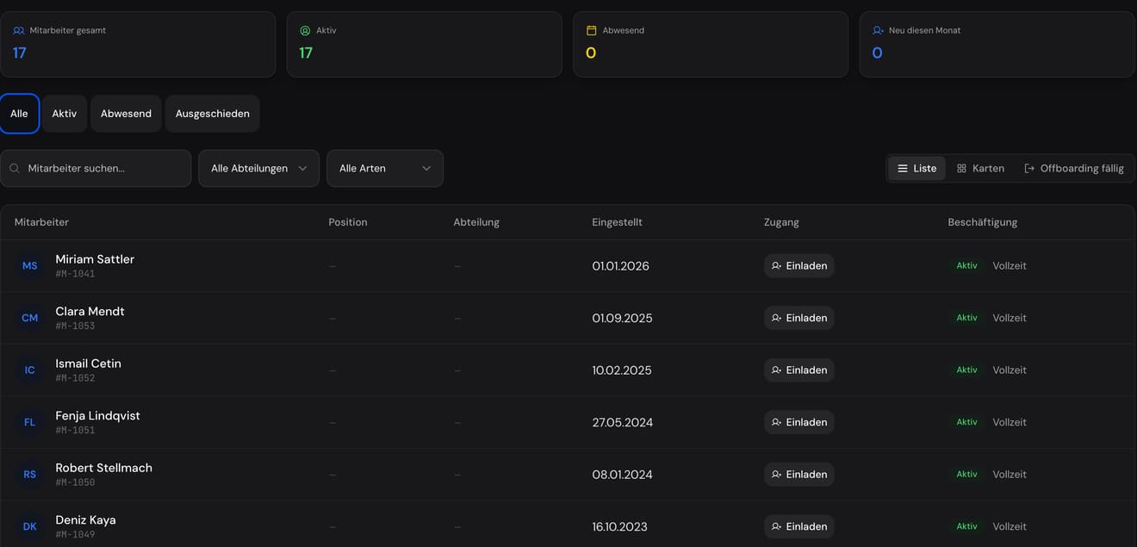
Task: Click IC avatar of Ismail Cetin
Action: coord(30,370)
